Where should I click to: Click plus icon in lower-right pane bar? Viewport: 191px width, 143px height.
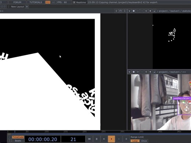(146, 72)
